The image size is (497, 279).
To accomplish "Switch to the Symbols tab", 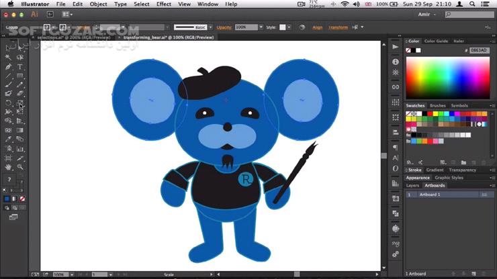I will (459, 106).
